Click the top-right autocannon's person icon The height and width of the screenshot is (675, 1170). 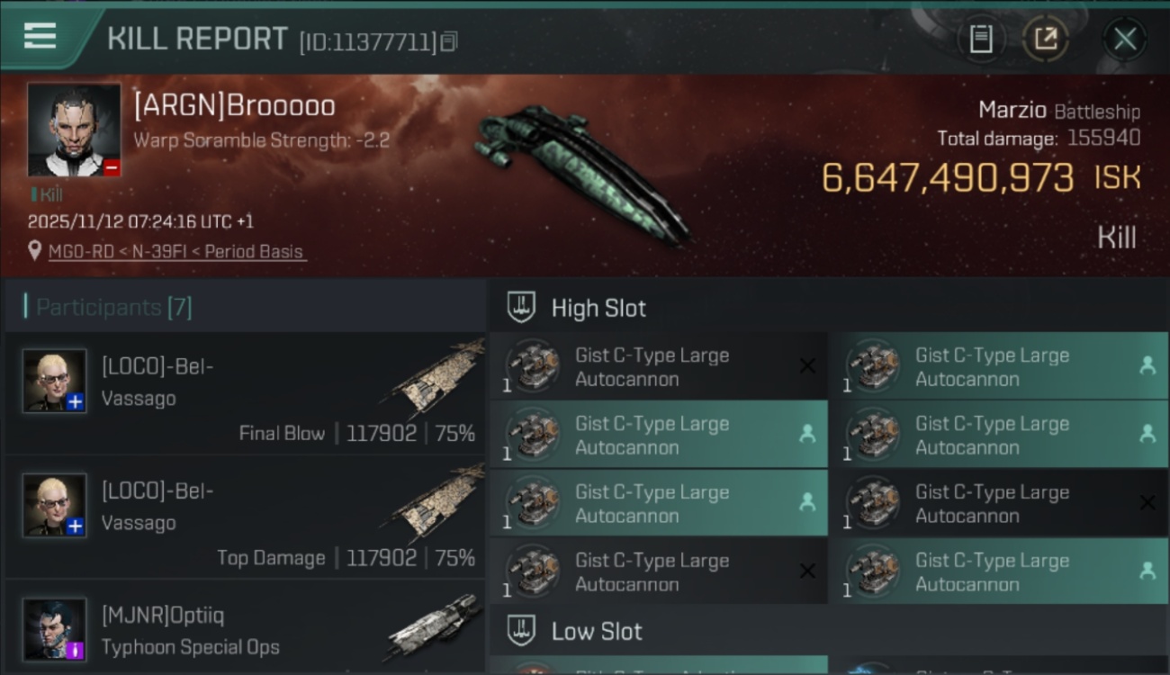coord(1147,365)
